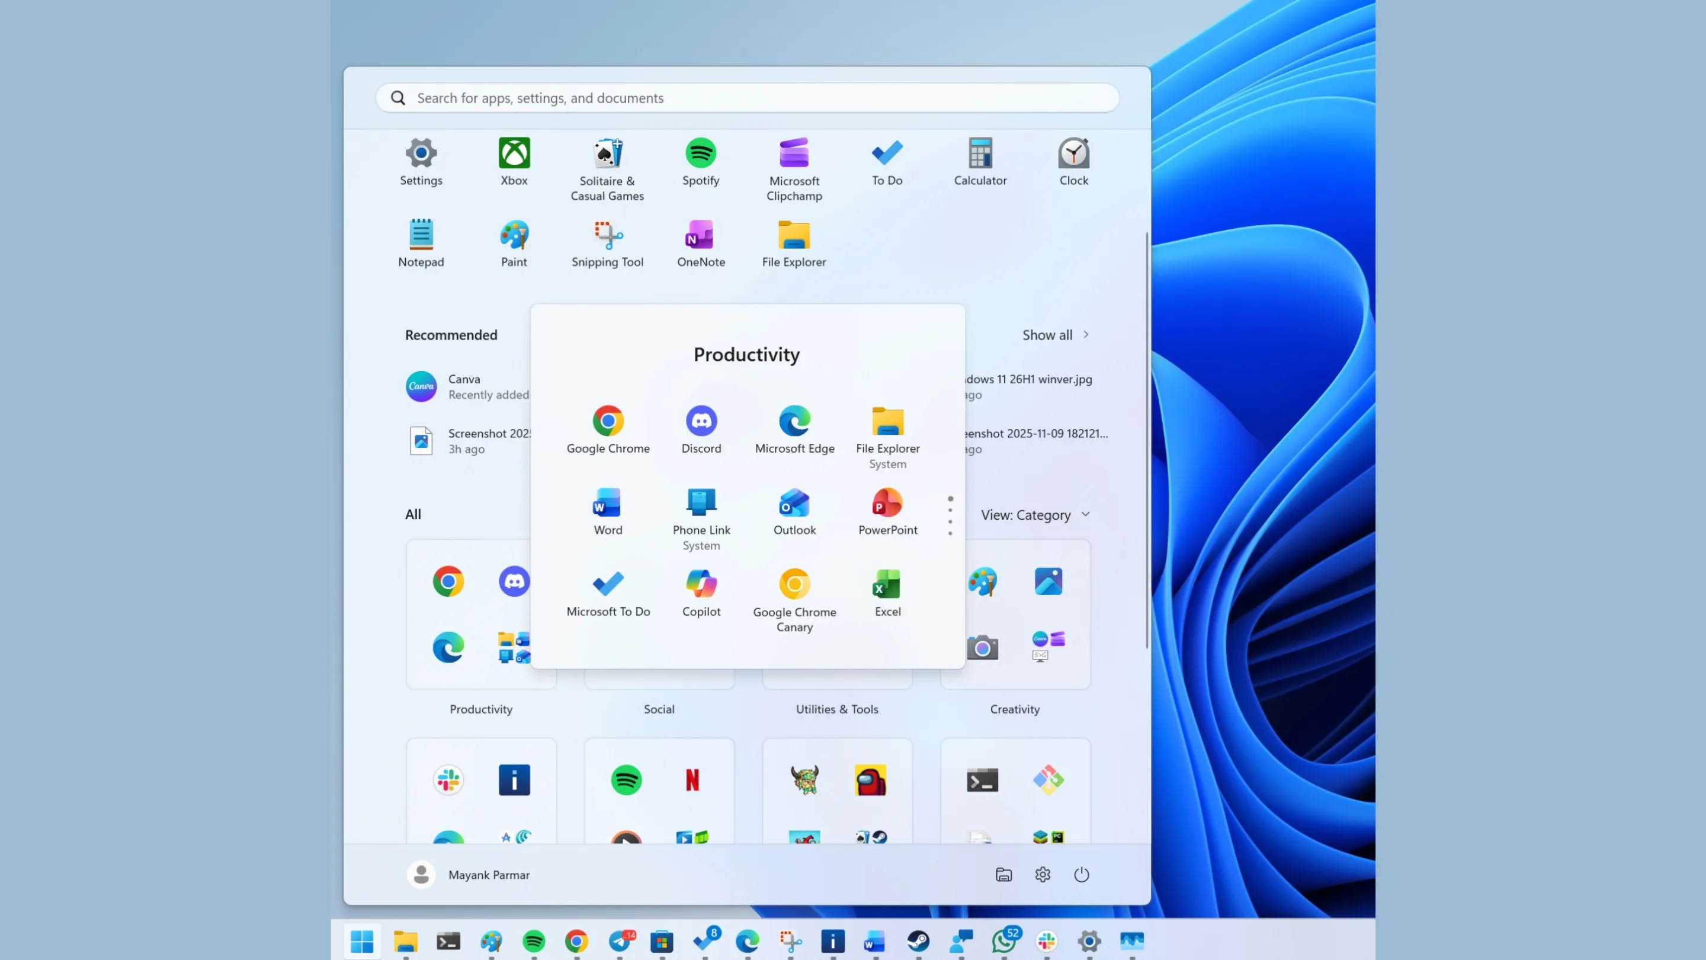Open WhatsApp from the taskbar
This screenshot has height=960, width=1706.
(x=1003, y=942)
